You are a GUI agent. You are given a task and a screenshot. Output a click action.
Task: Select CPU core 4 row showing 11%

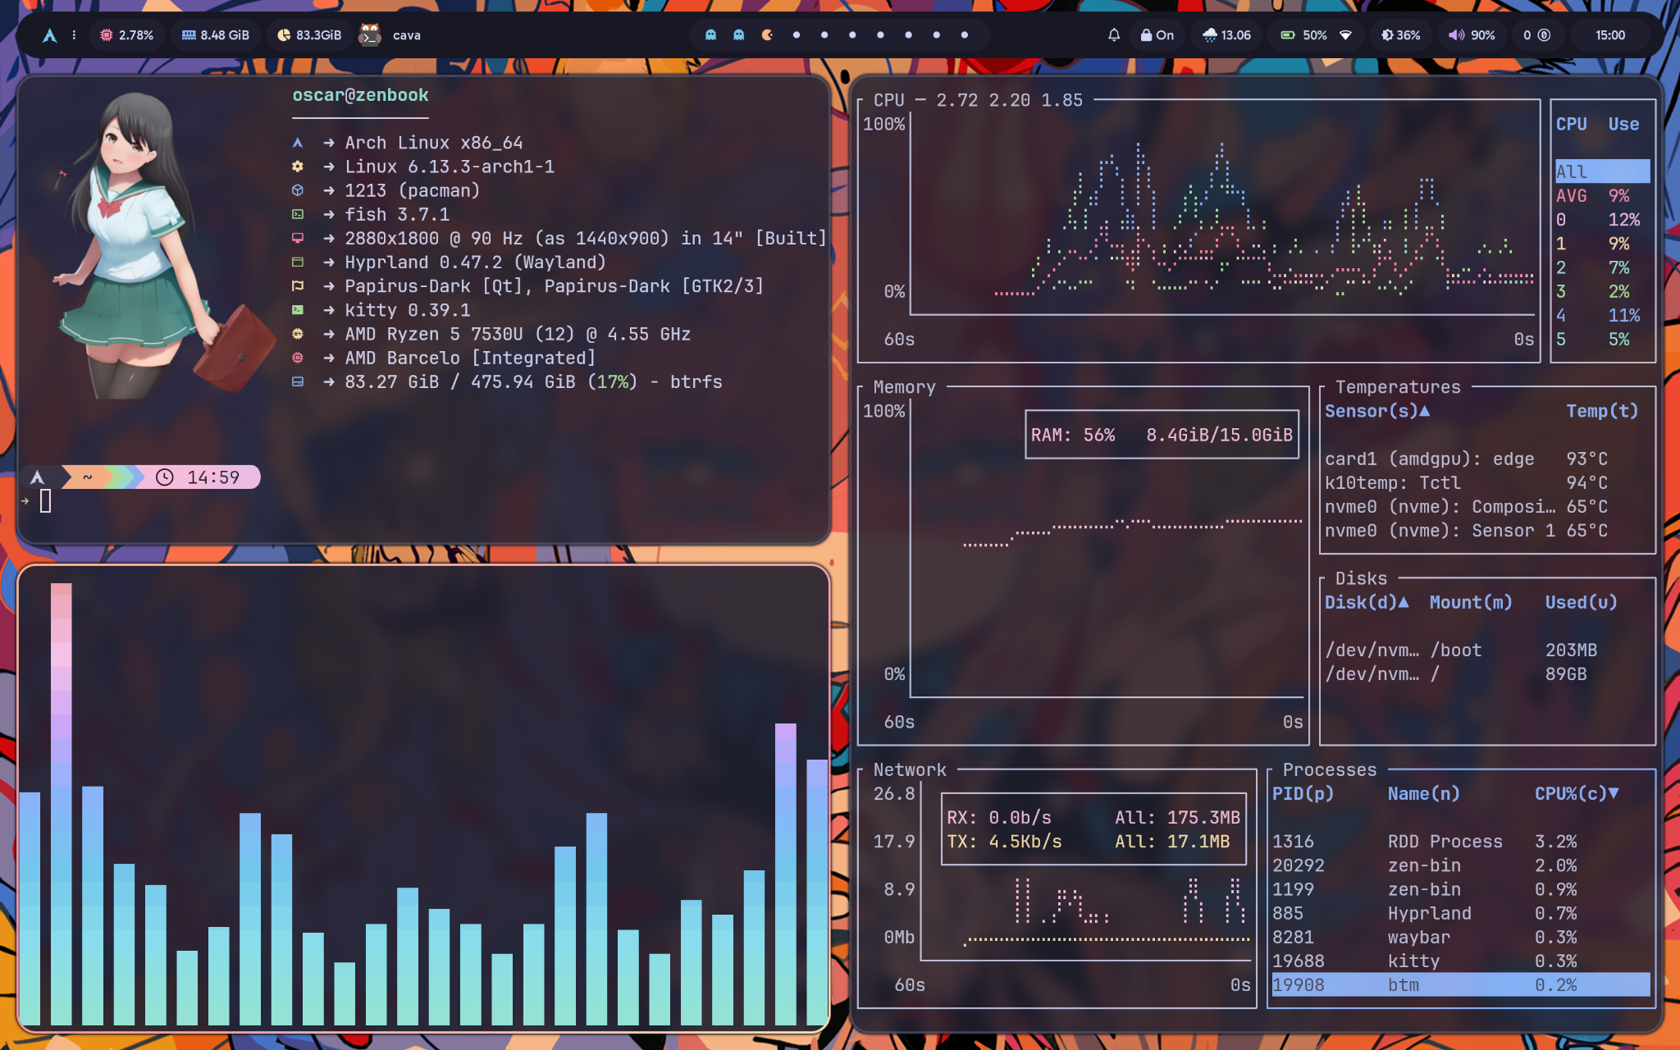pyautogui.click(x=1602, y=315)
